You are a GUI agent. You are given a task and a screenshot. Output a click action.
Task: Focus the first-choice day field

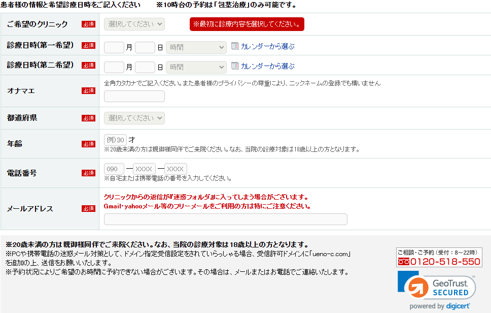[145, 47]
